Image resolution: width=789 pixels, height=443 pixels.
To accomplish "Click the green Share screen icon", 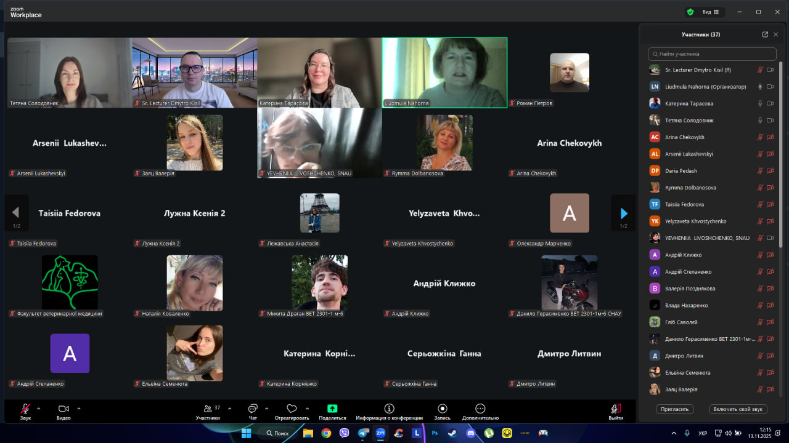I will (332, 409).
